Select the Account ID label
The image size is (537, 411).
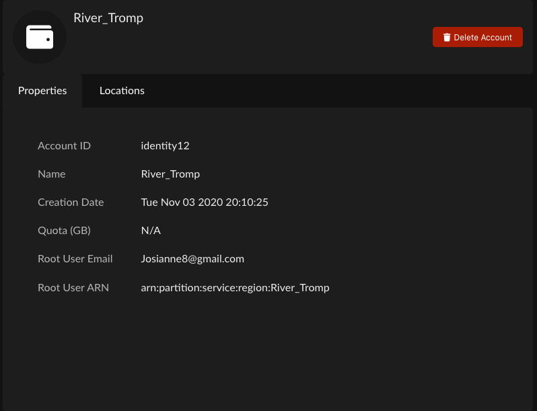(64, 146)
